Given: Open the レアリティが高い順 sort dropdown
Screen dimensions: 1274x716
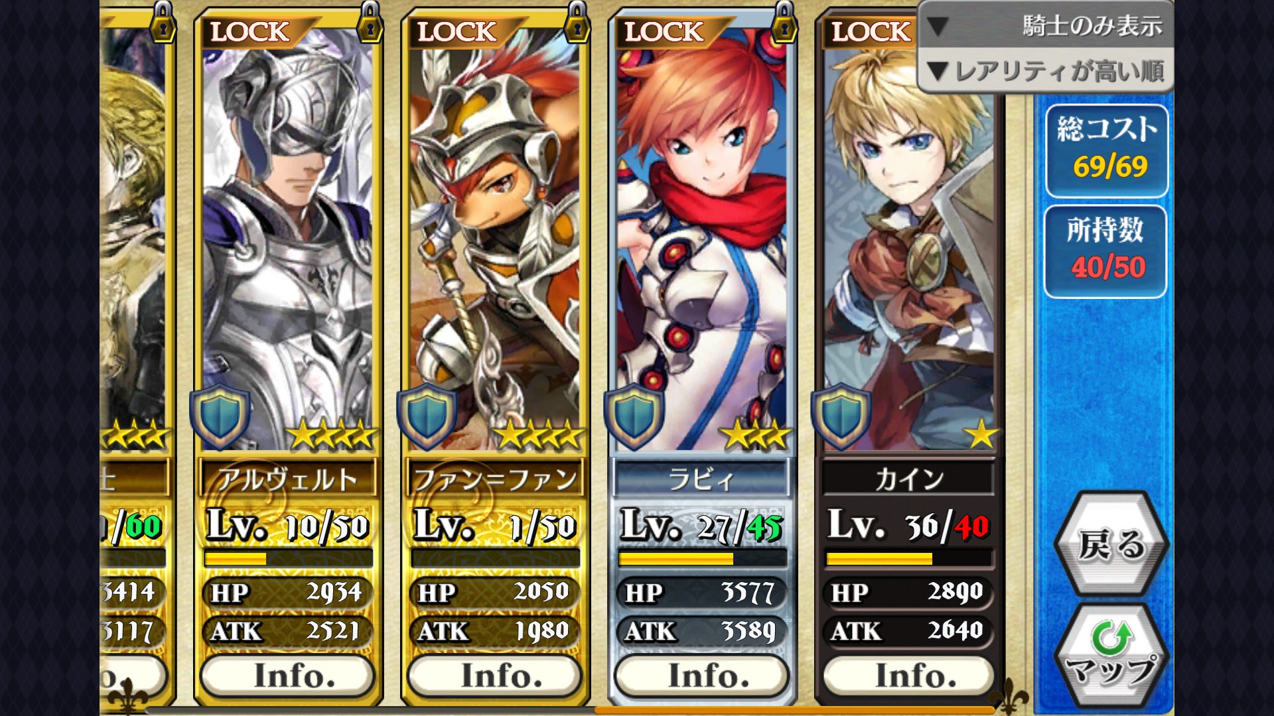Looking at the screenshot, I should point(1046,70).
